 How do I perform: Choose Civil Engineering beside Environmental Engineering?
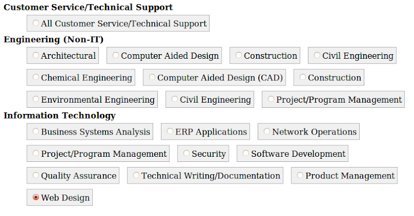click(x=174, y=99)
